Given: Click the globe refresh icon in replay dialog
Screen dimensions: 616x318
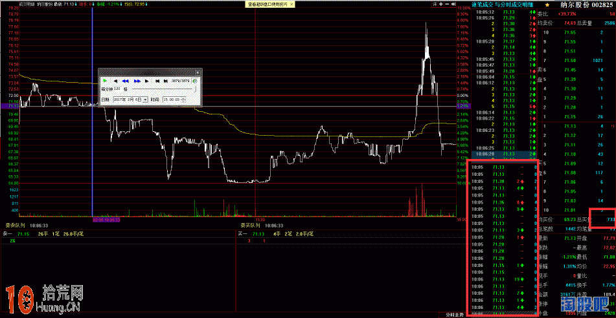Looking at the screenshot, I should pos(194,81).
